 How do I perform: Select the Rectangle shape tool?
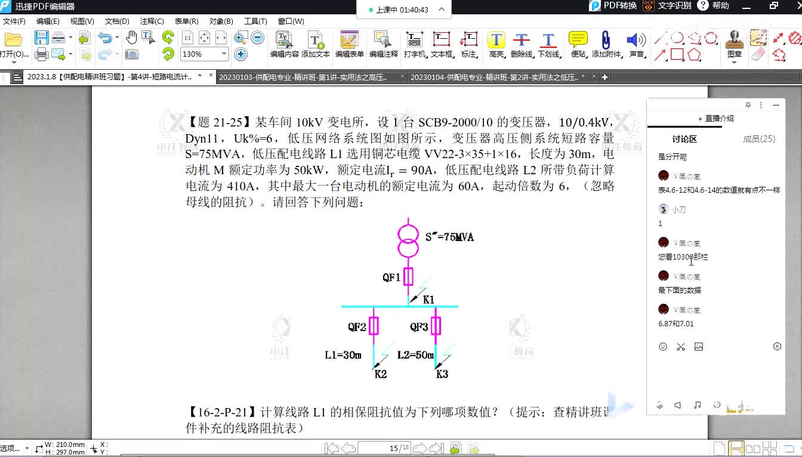pyautogui.click(x=677, y=55)
